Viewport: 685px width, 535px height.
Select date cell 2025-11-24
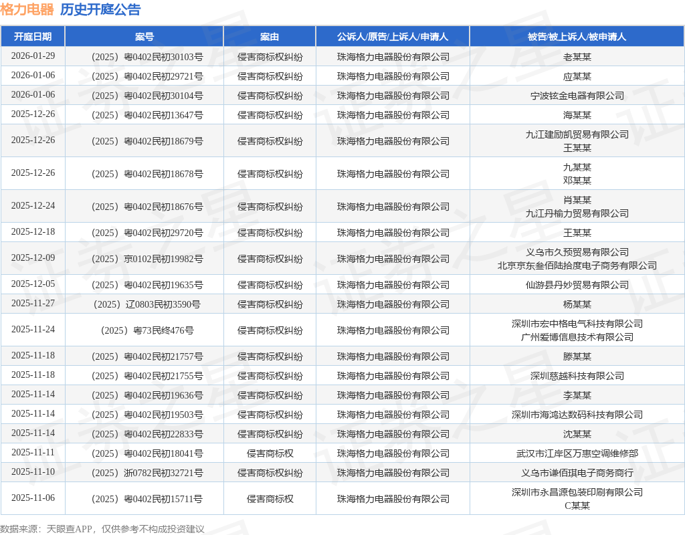pyautogui.click(x=33, y=330)
